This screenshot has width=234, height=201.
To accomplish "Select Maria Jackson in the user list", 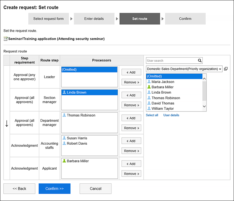I will point(174,82).
